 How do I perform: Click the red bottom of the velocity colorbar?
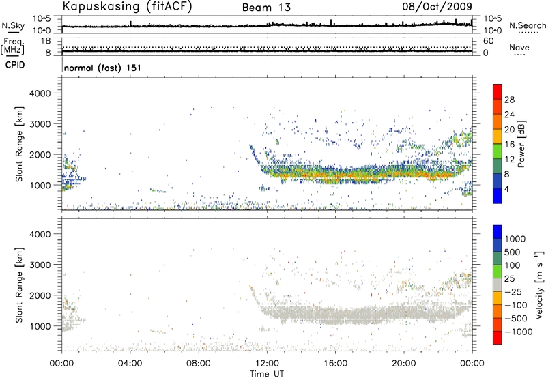(x=498, y=338)
